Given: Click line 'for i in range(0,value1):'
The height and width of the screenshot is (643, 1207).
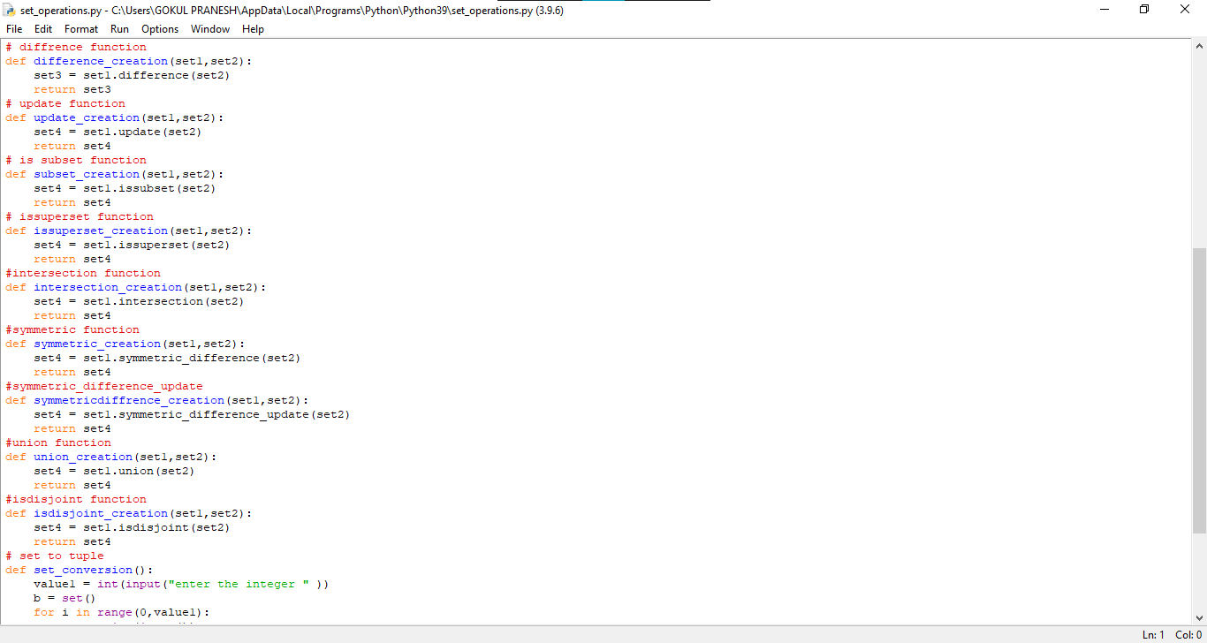Looking at the screenshot, I should (x=122, y=612).
